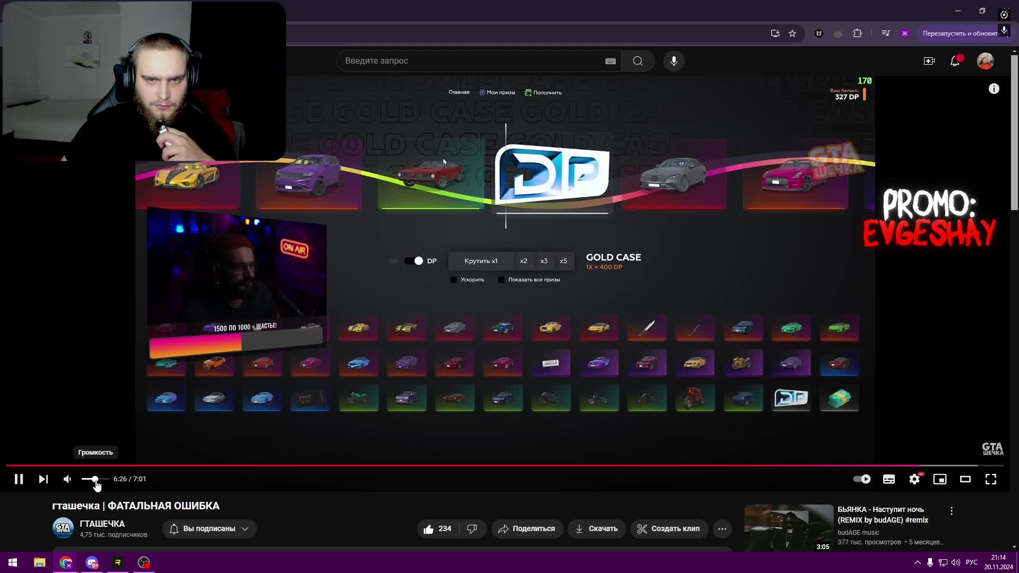Viewport: 1019px width, 573px height.
Task: Click video title ФАТАЛЬНАЯ ОШИБКА
Action: [136, 506]
